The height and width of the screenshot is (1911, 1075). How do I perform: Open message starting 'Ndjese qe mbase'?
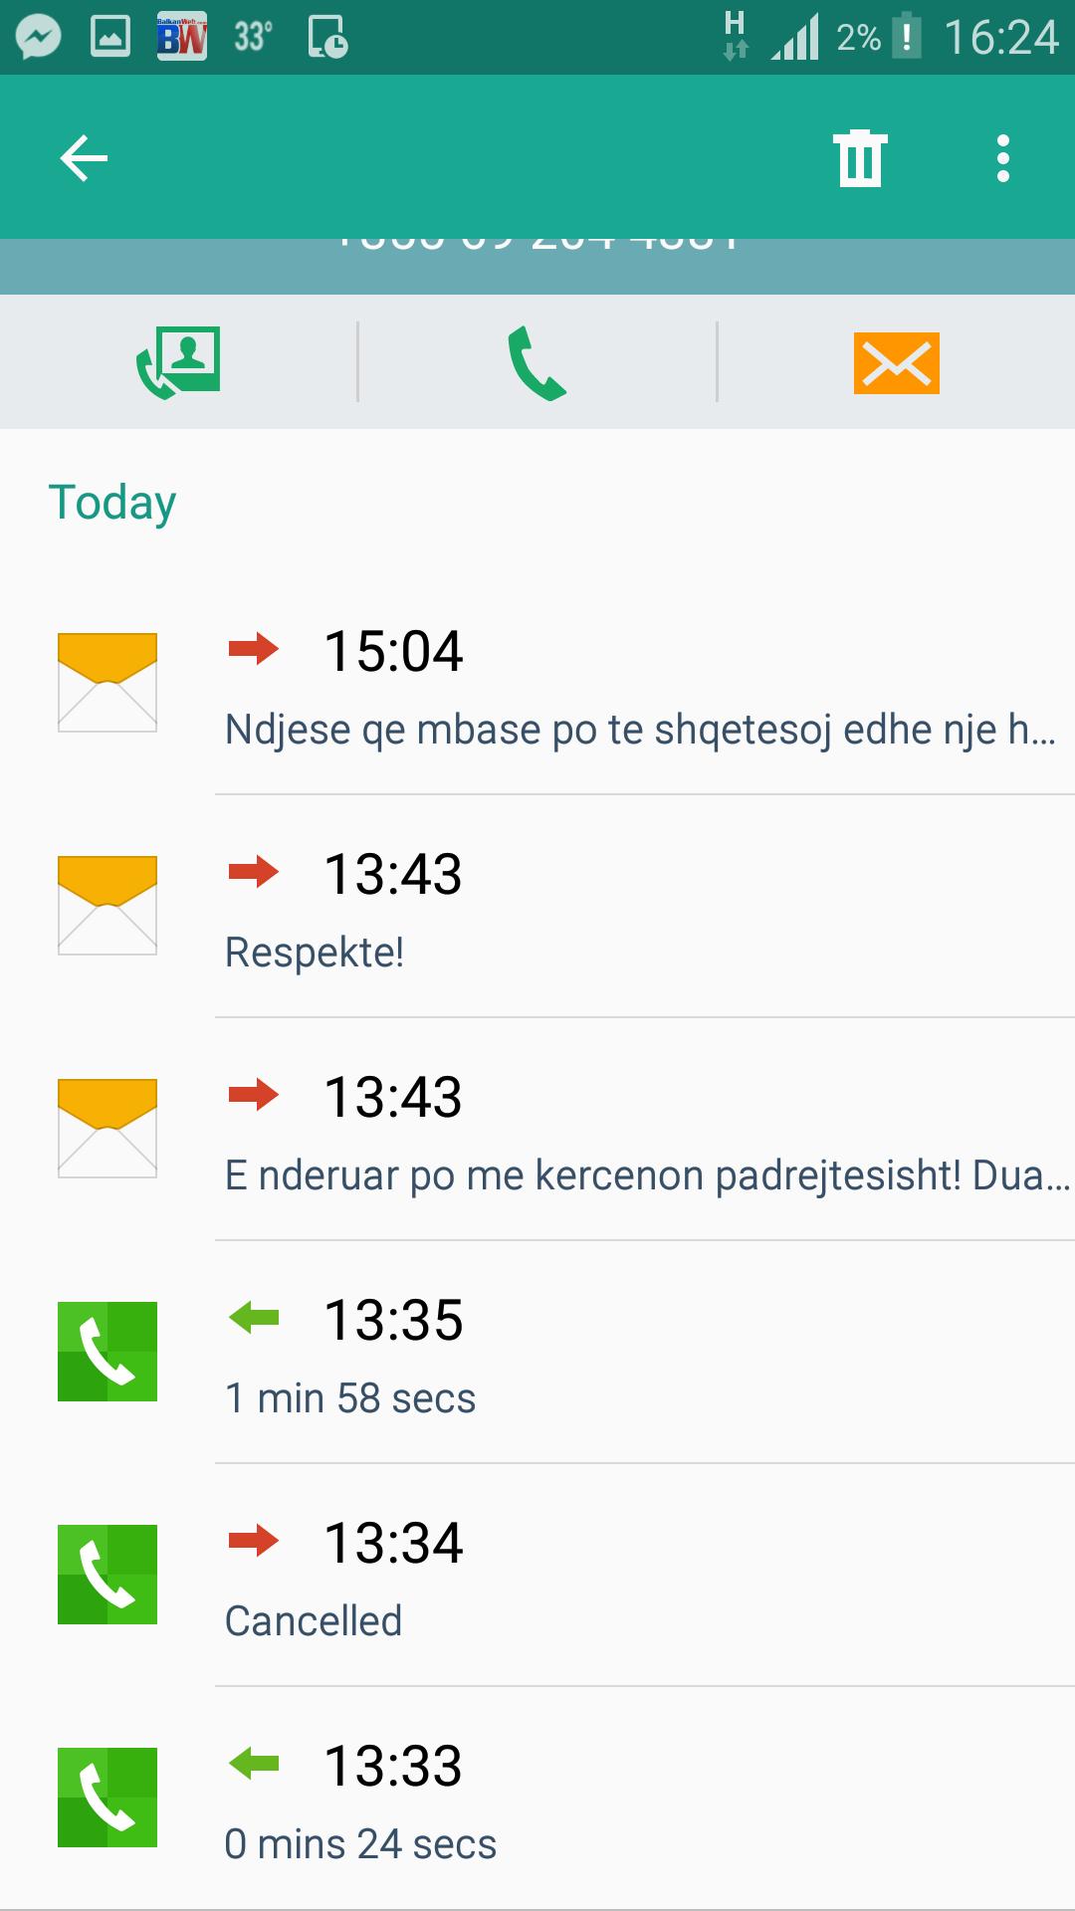639,730
